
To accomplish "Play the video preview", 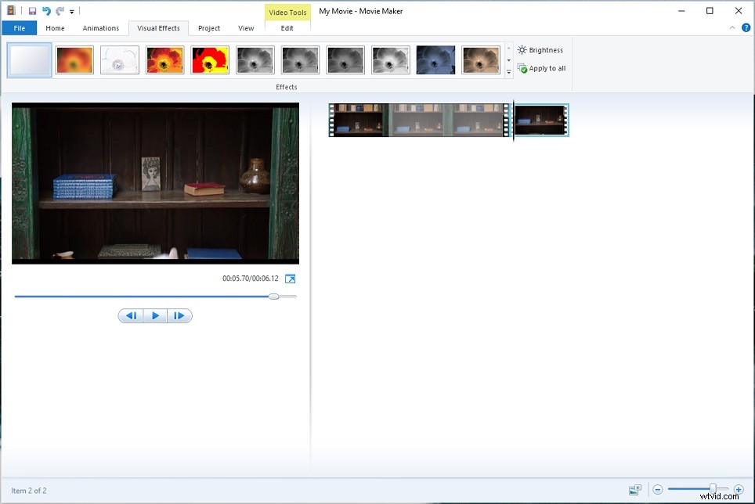I will pyautogui.click(x=155, y=315).
